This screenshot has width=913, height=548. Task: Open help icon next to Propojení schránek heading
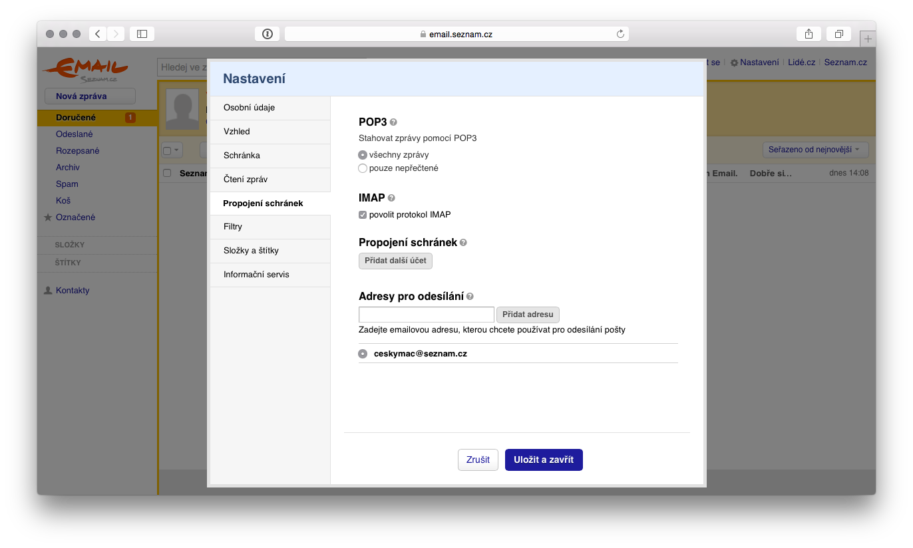[x=463, y=243]
